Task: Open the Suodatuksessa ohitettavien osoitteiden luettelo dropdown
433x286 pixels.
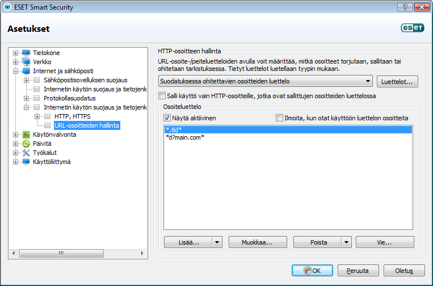Action: (x=266, y=81)
